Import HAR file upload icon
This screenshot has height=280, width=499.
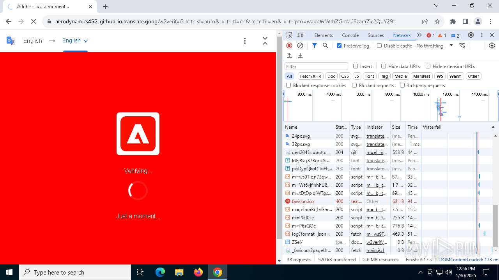(x=289, y=56)
